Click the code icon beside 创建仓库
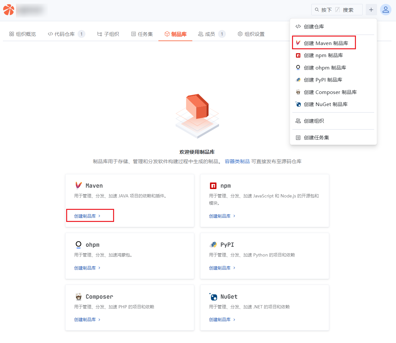 click(298, 26)
